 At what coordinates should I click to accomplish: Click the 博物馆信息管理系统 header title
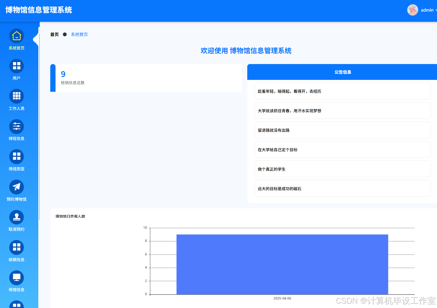click(x=39, y=10)
